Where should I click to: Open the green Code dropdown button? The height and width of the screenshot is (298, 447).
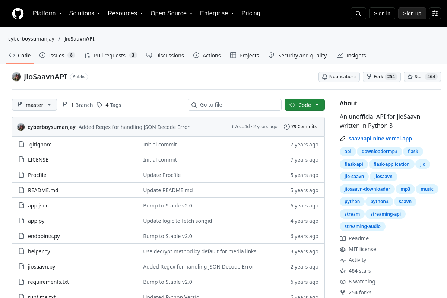point(305,105)
